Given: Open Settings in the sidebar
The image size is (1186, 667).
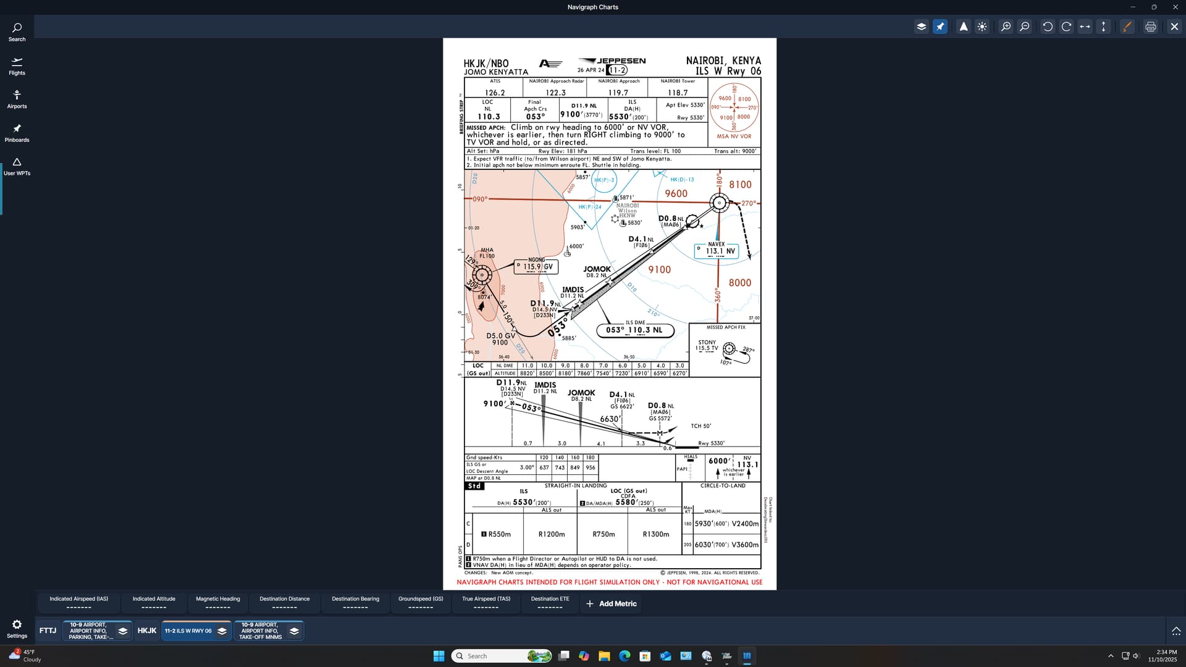Looking at the screenshot, I should click(x=17, y=629).
